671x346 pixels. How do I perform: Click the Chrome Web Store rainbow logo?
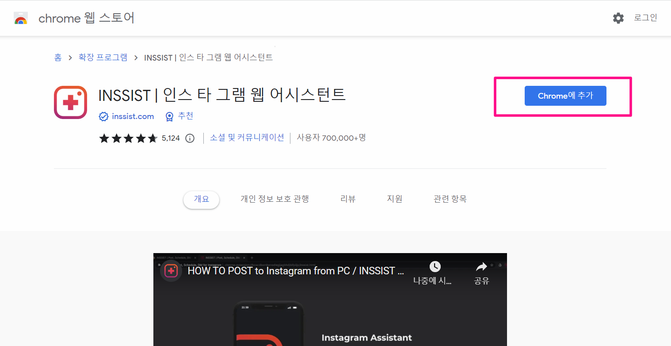[21, 18]
